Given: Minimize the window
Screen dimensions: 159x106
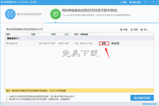Looking at the screenshot, I should point(149,2).
